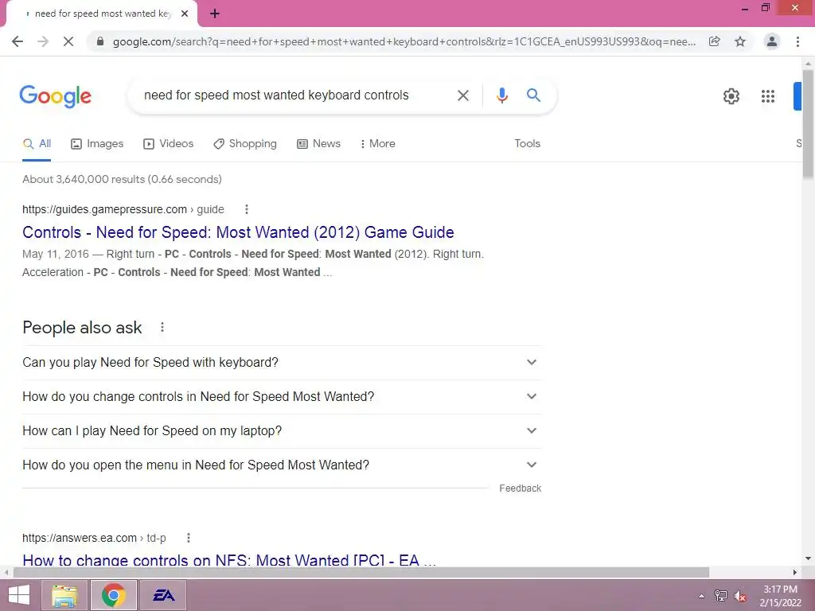The height and width of the screenshot is (611, 815).
Task: Select the All results tab
Action: tap(37, 144)
